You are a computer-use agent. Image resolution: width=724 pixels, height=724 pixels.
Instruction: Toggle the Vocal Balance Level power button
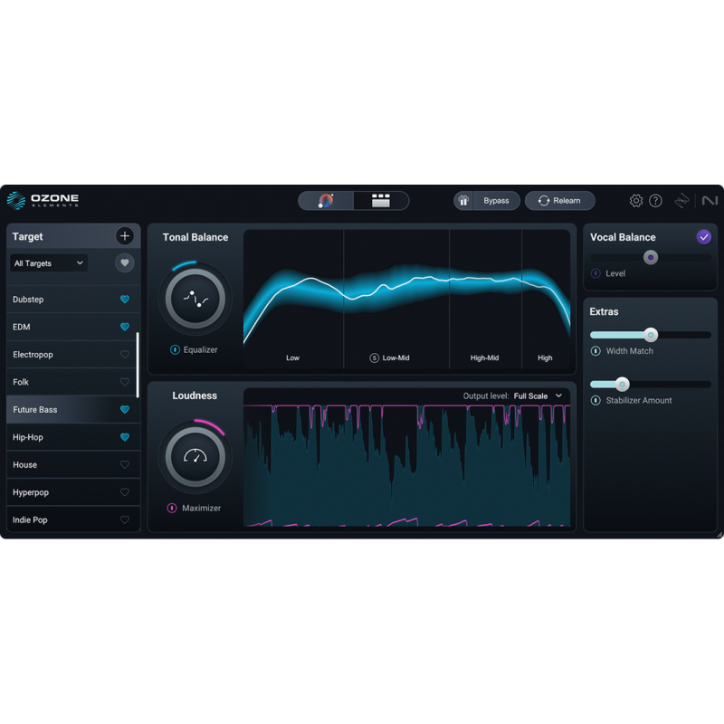coord(595,273)
